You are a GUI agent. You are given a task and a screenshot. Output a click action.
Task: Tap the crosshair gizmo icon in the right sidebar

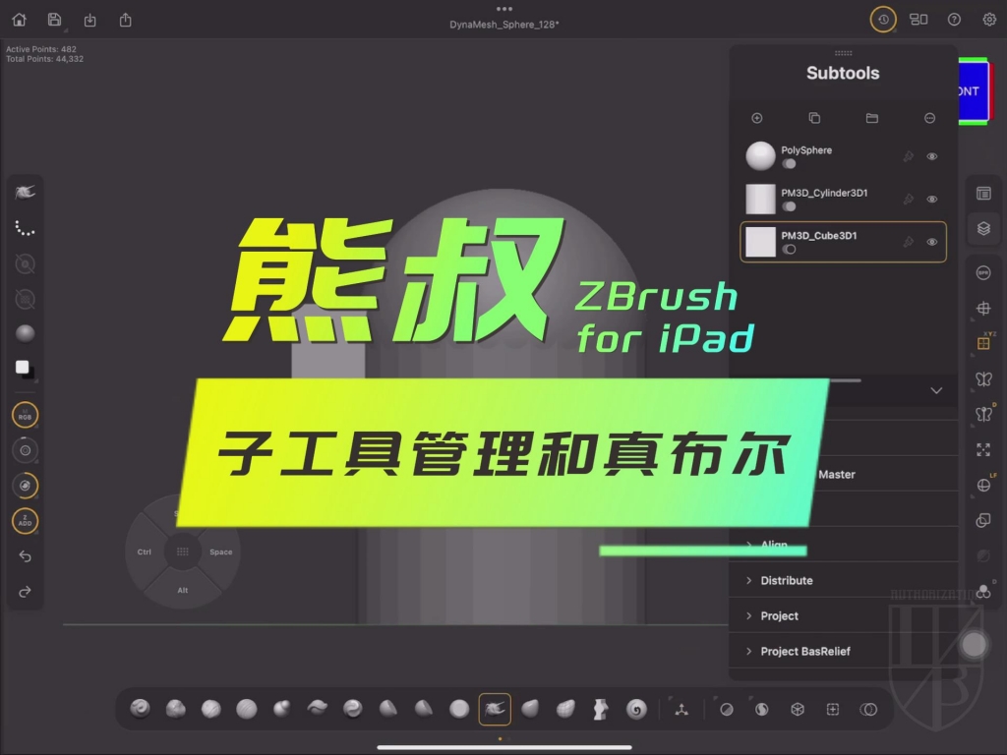tap(983, 308)
